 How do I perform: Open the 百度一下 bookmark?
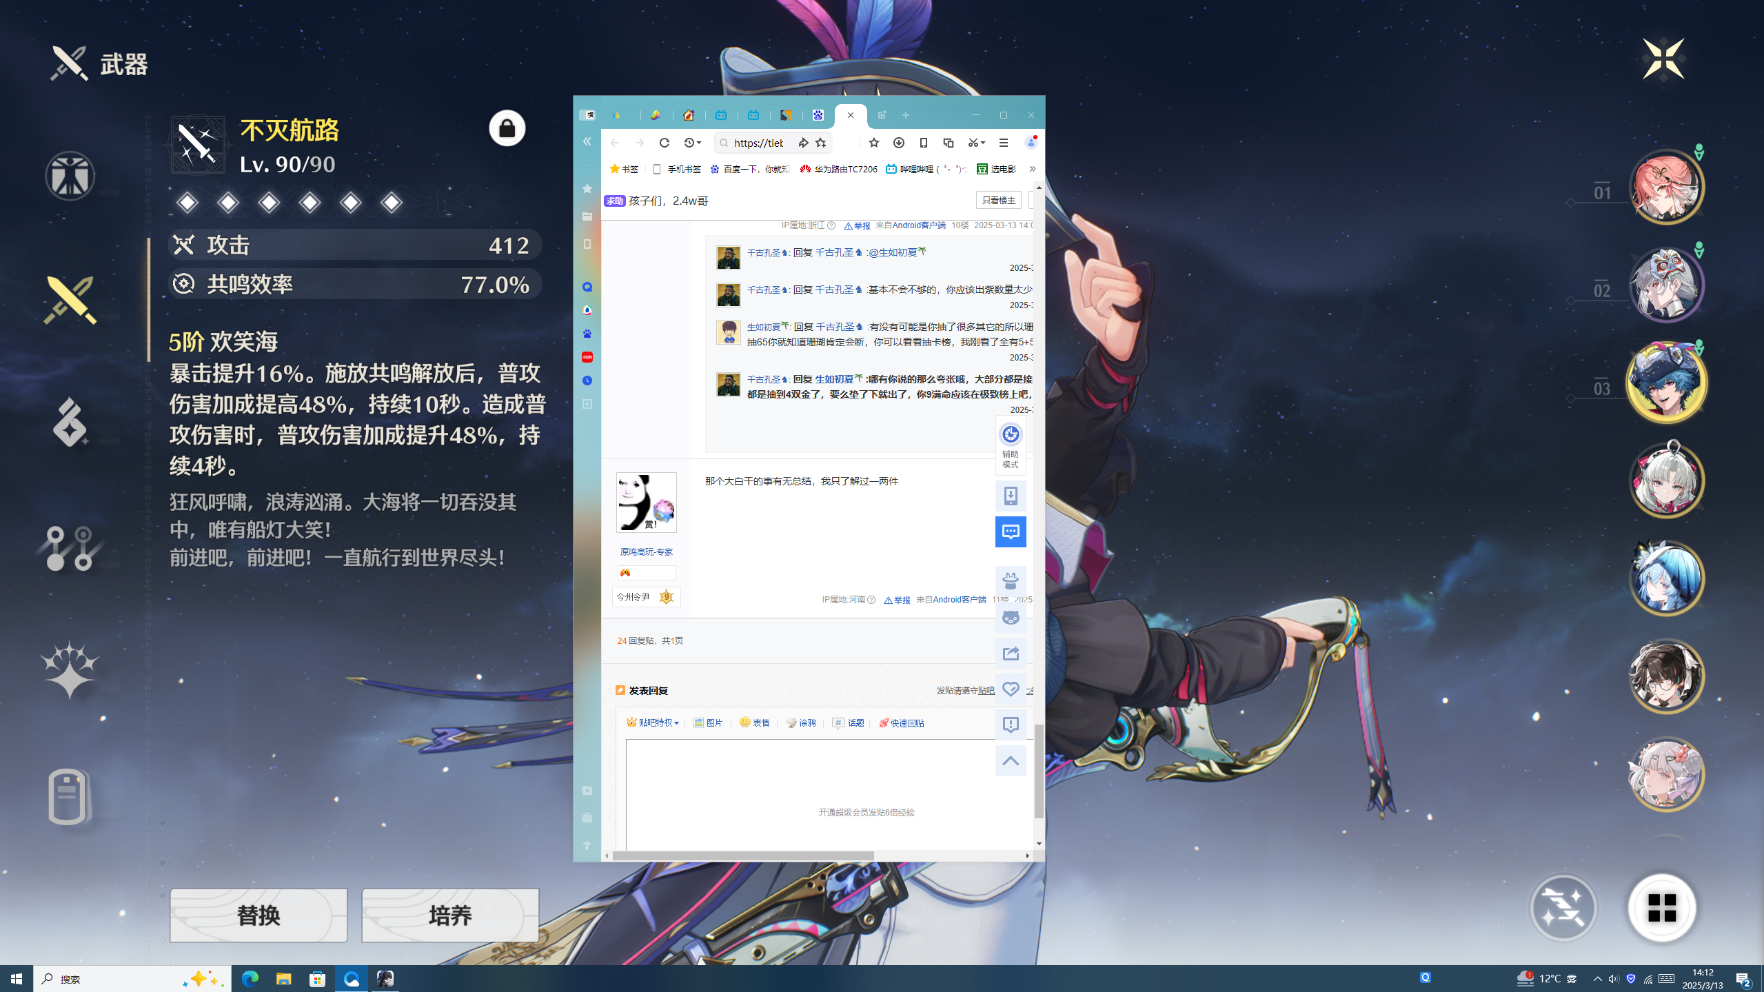point(750,169)
